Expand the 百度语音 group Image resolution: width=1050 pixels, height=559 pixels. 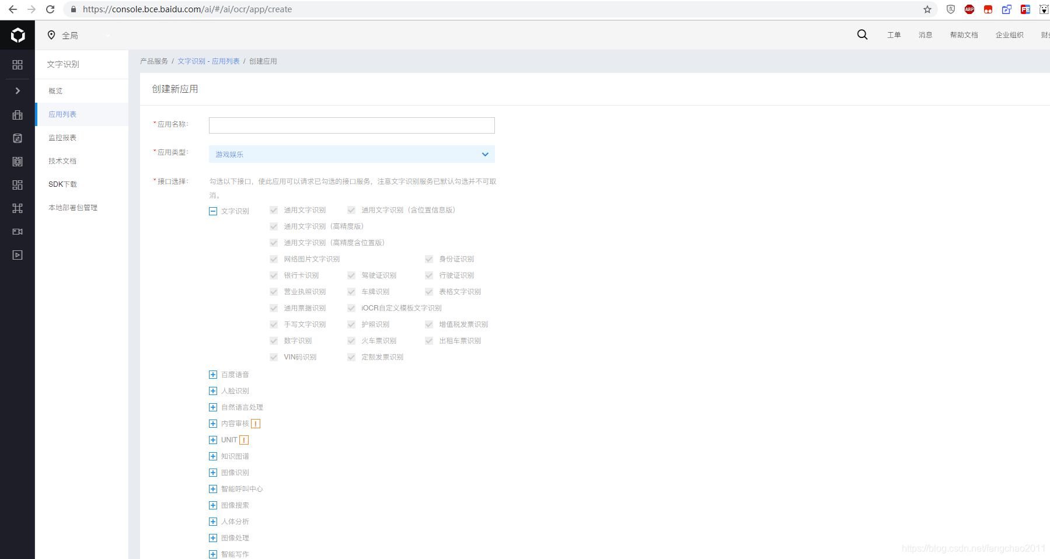213,375
